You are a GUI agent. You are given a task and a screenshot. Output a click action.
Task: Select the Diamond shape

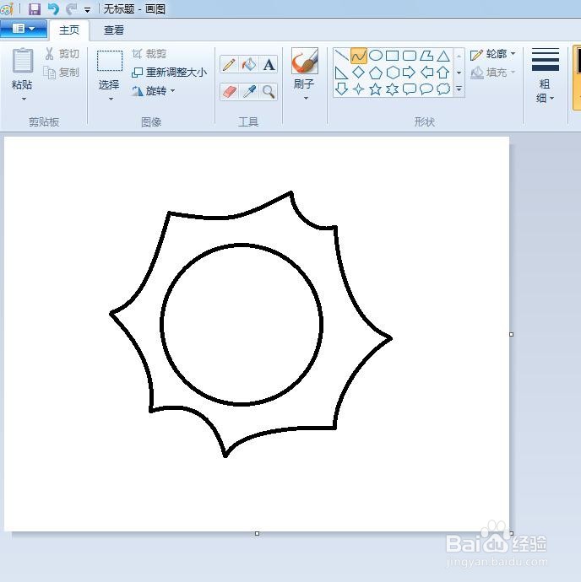359,73
